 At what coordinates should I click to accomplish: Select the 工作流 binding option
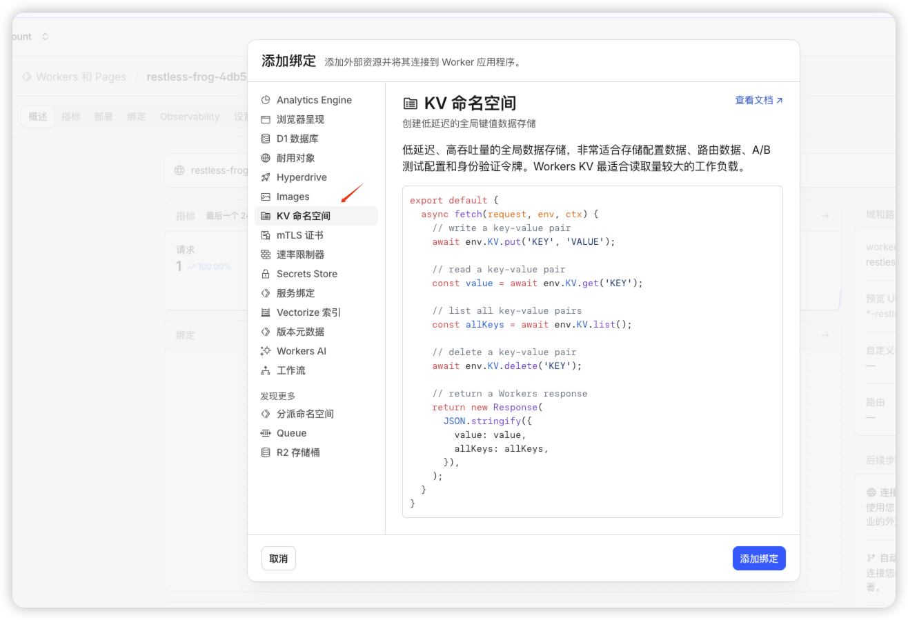pyautogui.click(x=290, y=370)
